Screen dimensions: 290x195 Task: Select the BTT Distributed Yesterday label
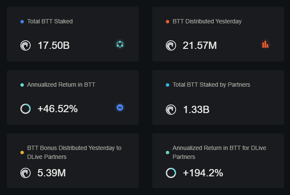tap(207, 21)
